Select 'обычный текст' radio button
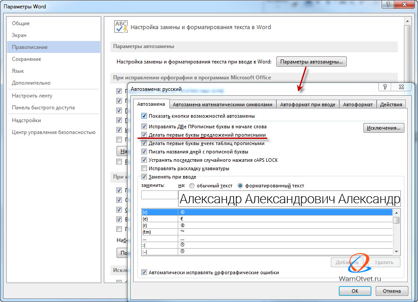Image resolution: width=418 pixels, height=302 pixels. click(193, 186)
